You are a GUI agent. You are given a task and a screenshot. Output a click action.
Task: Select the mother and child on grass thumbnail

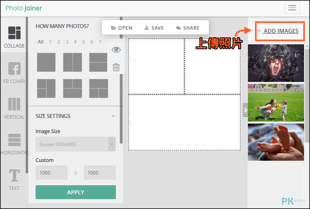276,103
